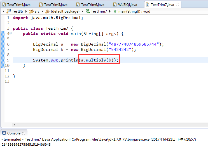Click the main method icon in breadcrumb
Image resolution: width=208 pixels, height=168 pixels.
point(115,11)
